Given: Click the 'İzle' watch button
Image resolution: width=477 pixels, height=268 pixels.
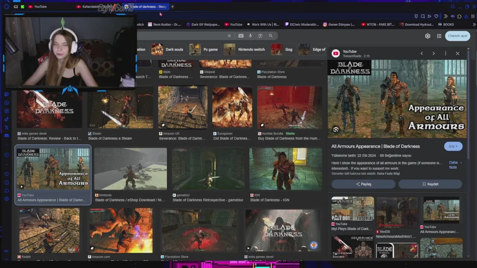Looking at the screenshot, I should (453, 146).
